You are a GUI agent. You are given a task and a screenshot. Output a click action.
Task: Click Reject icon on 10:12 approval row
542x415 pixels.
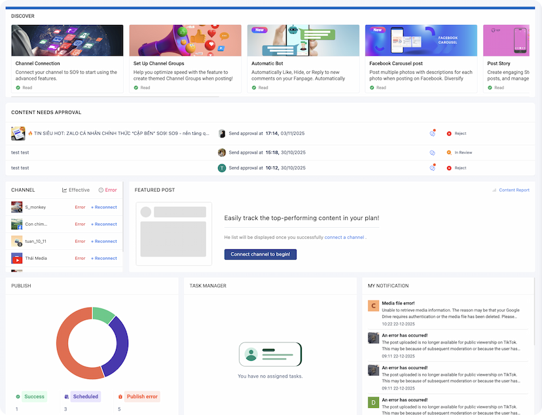[x=449, y=168]
